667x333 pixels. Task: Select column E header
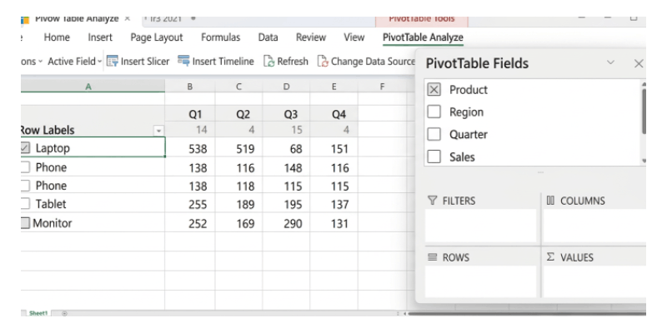tap(334, 87)
